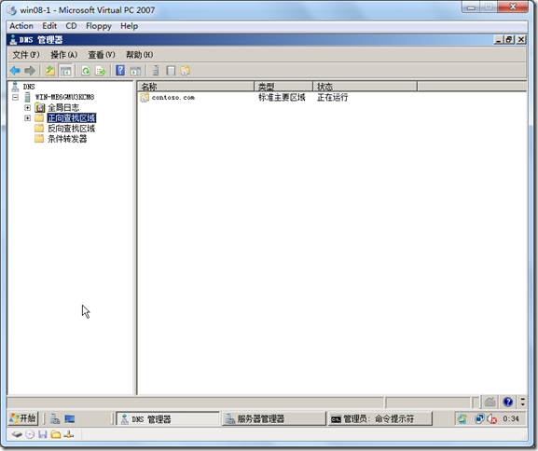Click the 开始 Start button
Viewport: 538px width, 451px height.
point(22,418)
